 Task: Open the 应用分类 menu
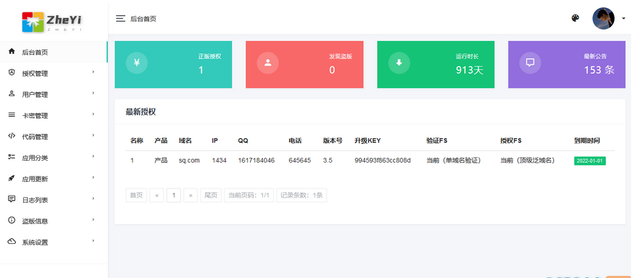point(54,157)
